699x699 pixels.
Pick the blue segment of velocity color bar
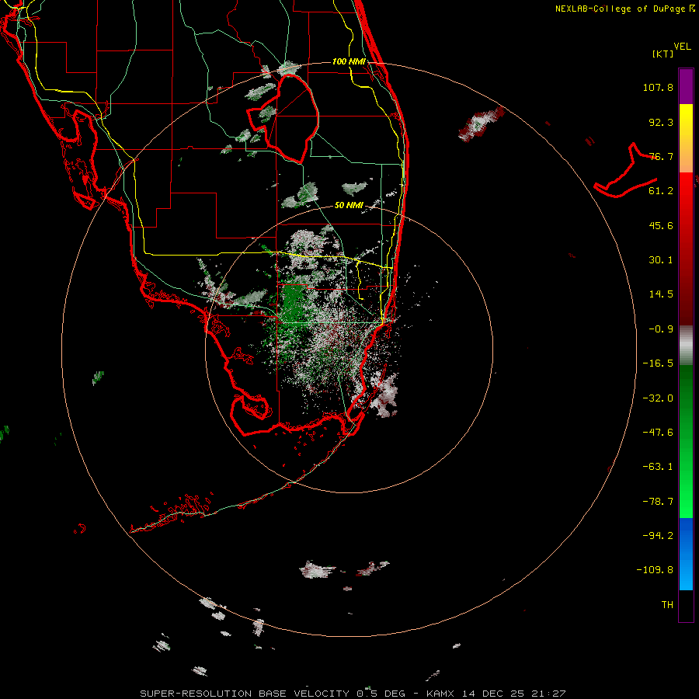[686, 553]
